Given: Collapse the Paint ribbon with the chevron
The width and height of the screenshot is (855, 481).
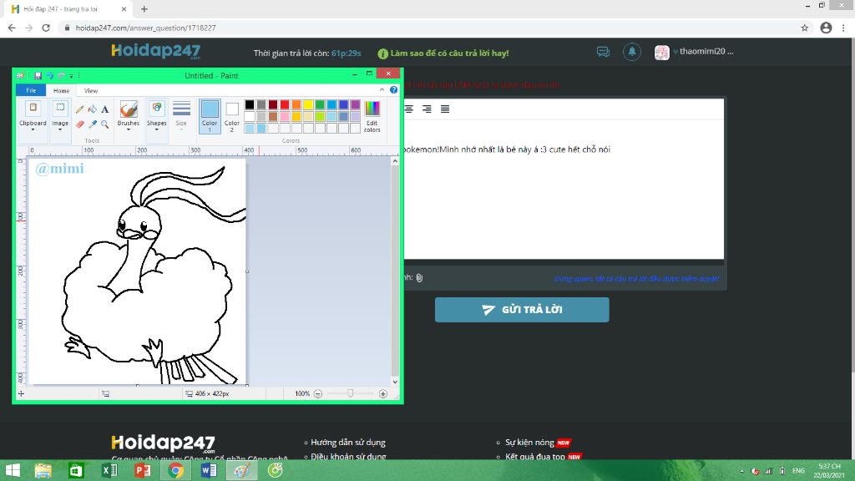Looking at the screenshot, I should pyautogui.click(x=382, y=90).
